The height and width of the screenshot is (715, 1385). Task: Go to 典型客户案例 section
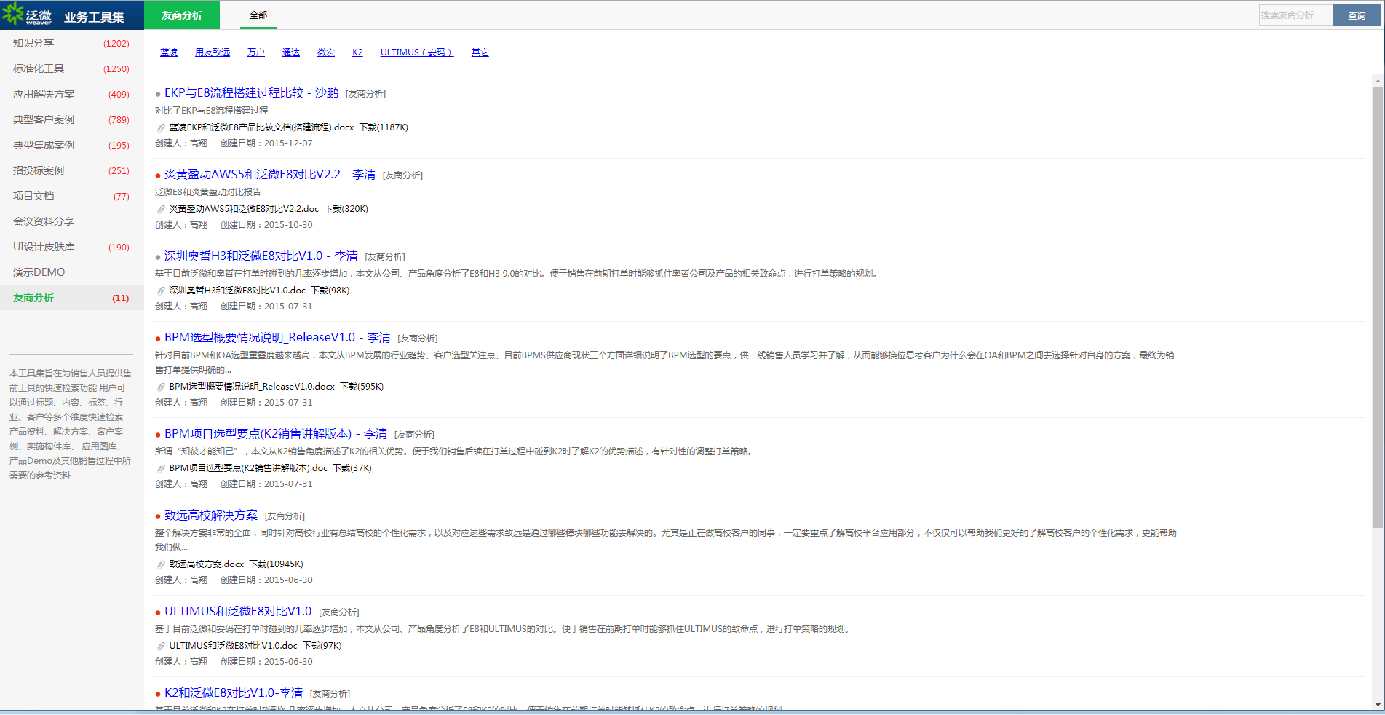pyautogui.click(x=71, y=119)
